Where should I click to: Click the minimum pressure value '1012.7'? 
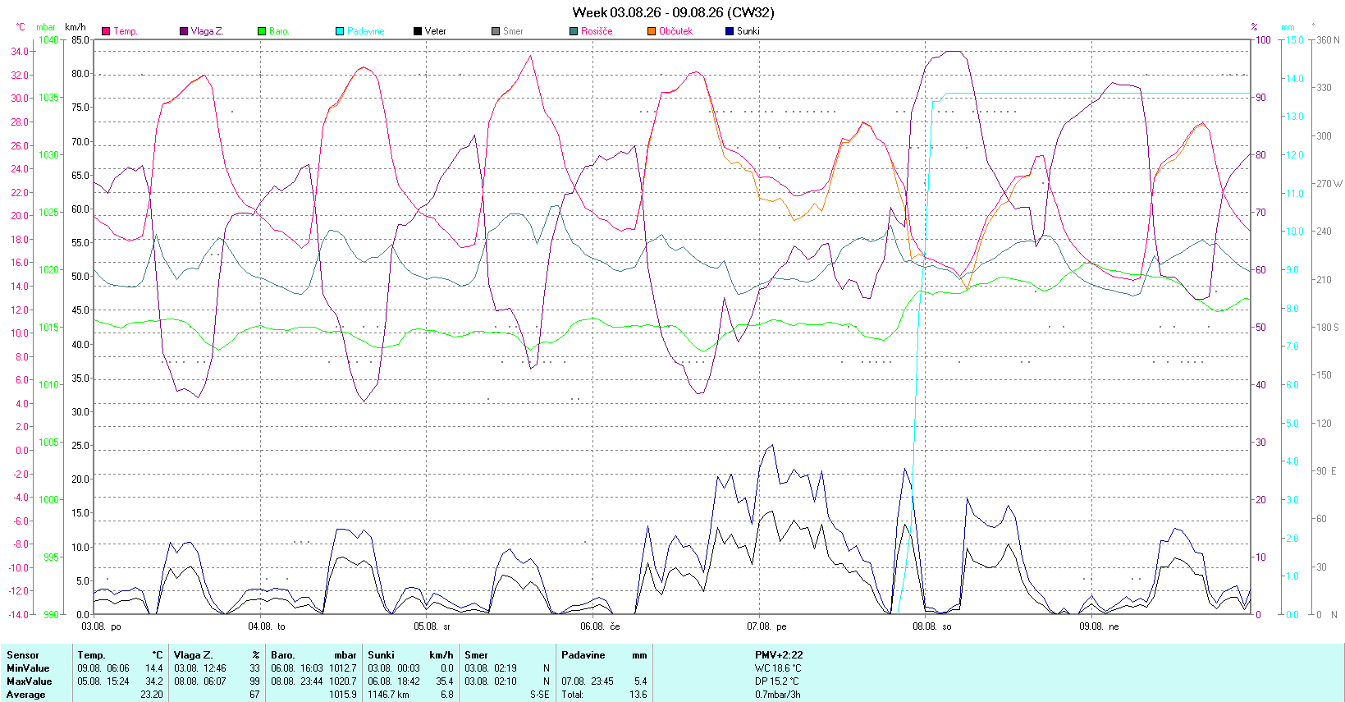tap(343, 668)
